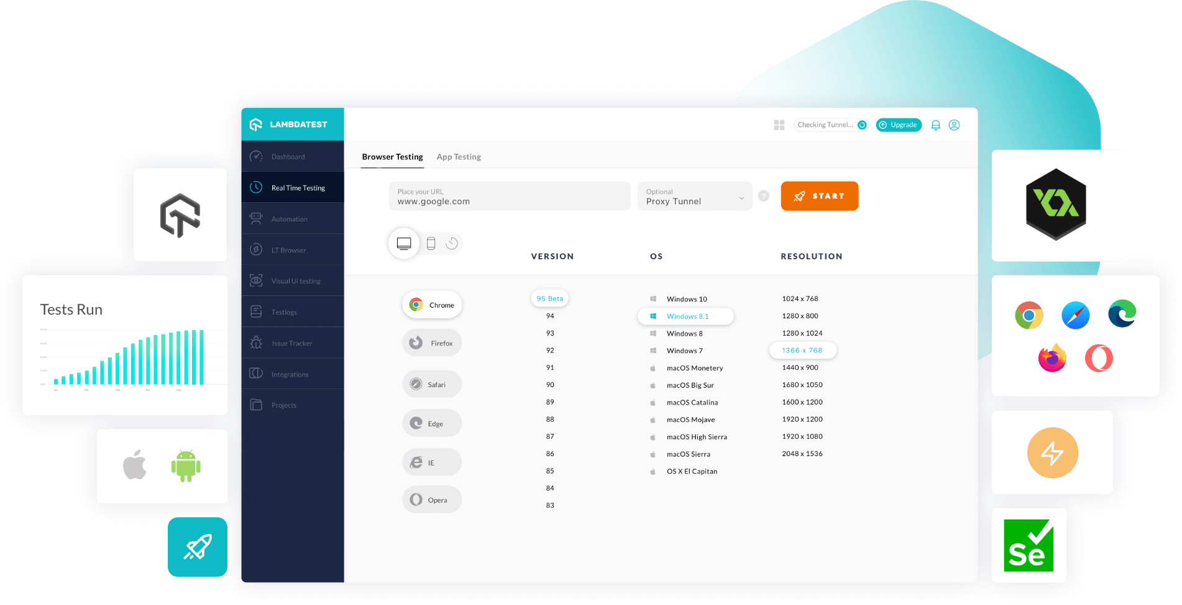The width and height of the screenshot is (1182, 605).
Task: Open Issue Tracker sidebar item
Action: [x=293, y=343]
